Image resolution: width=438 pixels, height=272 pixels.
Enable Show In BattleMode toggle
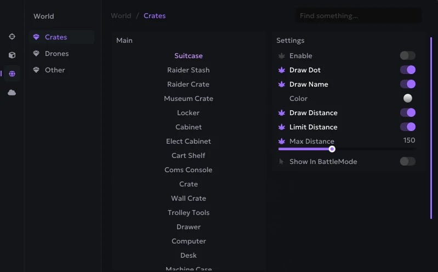pos(407,161)
